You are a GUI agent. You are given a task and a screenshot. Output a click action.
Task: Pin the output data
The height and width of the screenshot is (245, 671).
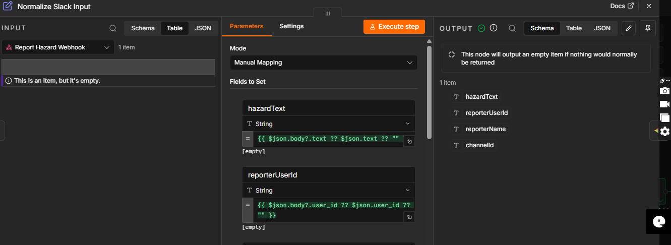pyautogui.click(x=648, y=28)
